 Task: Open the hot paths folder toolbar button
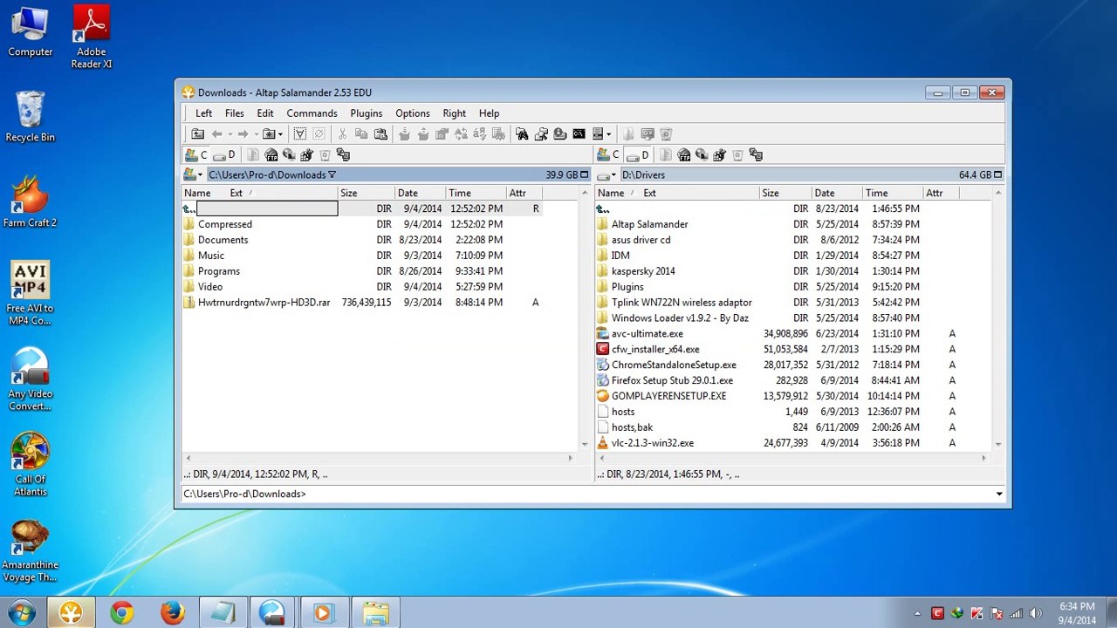(x=269, y=134)
